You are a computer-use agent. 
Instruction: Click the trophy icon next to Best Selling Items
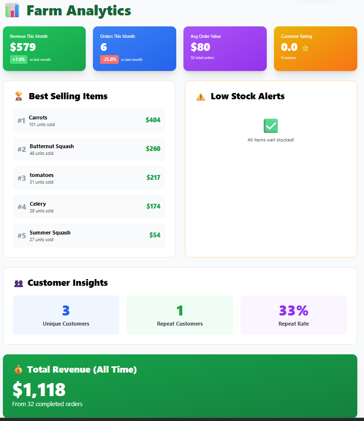pyautogui.click(x=19, y=96)
